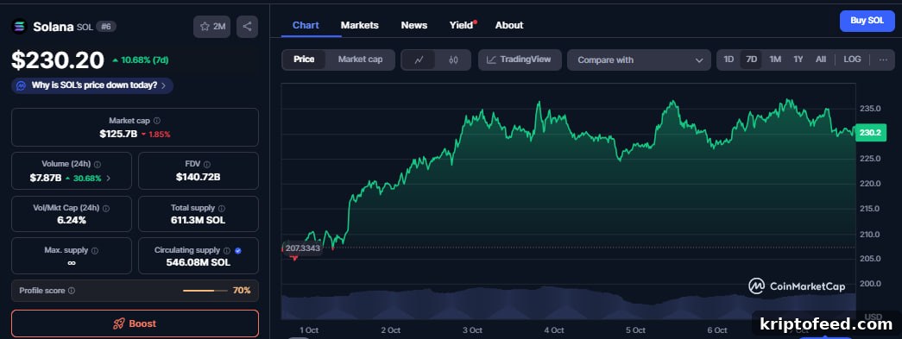Click the 546.08M SOL circulating supply
The width and height of the screenshot is (902, 339).
click(199, 263)
